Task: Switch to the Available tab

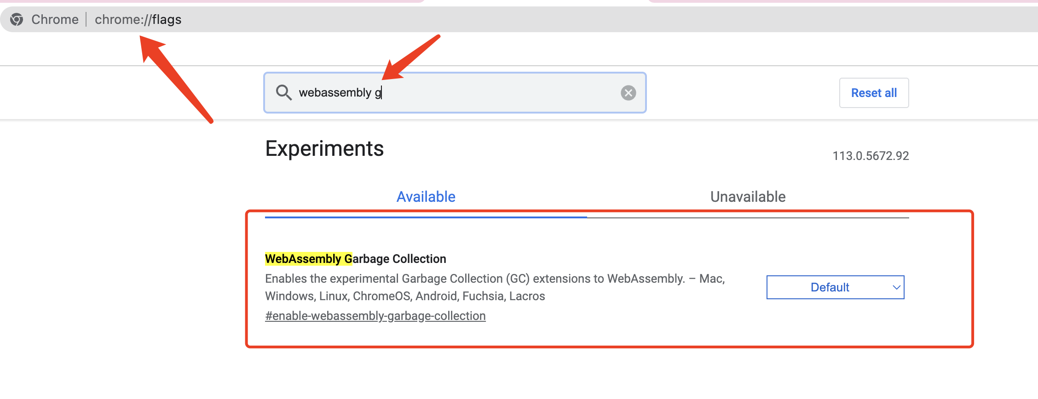Action: [x=426, y=197]
